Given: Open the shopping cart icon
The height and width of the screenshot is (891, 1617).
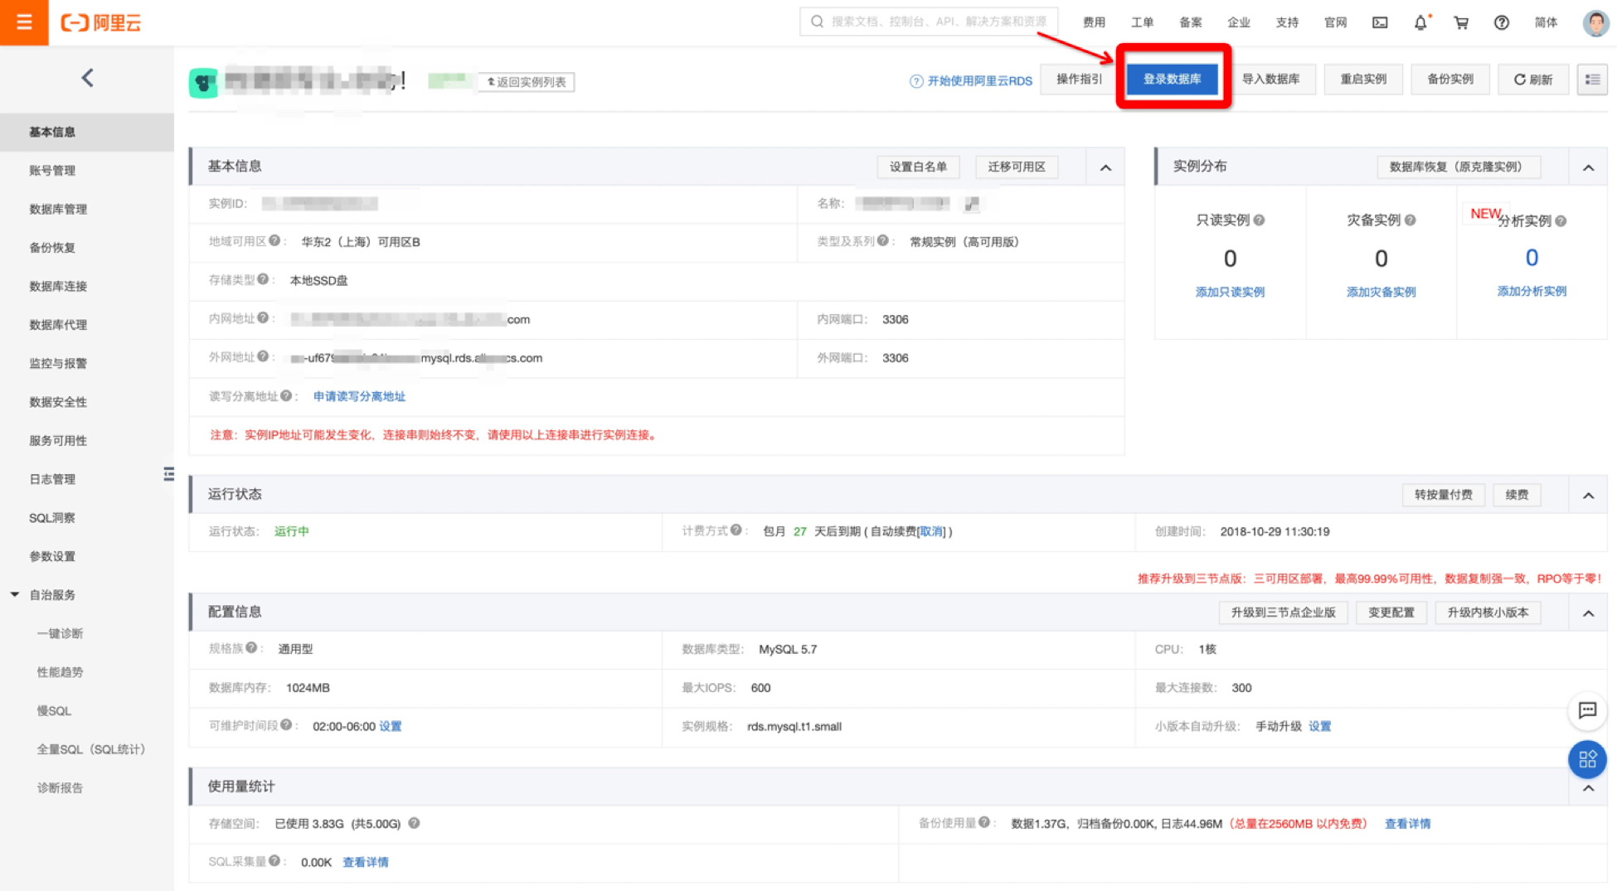Looking at the screenshot, I should [x=1461, y=22].
